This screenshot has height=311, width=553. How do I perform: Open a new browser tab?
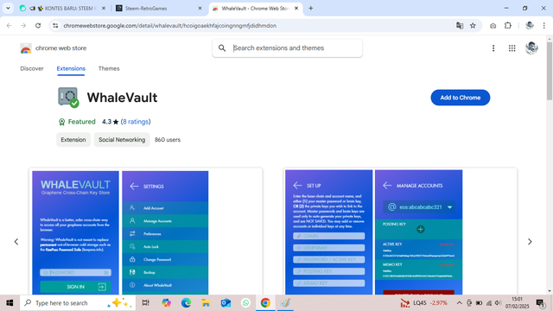[311, 9]
